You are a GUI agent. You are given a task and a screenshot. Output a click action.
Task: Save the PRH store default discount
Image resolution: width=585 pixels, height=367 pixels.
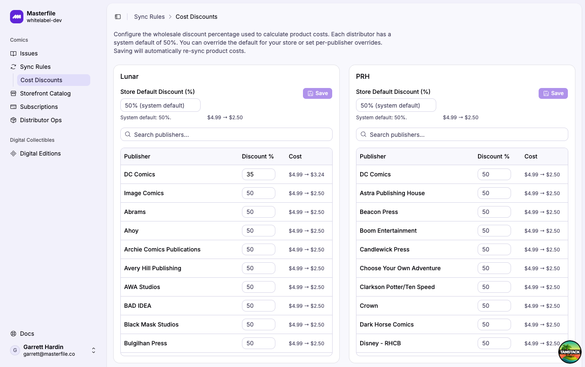click(x=553, y=93)
